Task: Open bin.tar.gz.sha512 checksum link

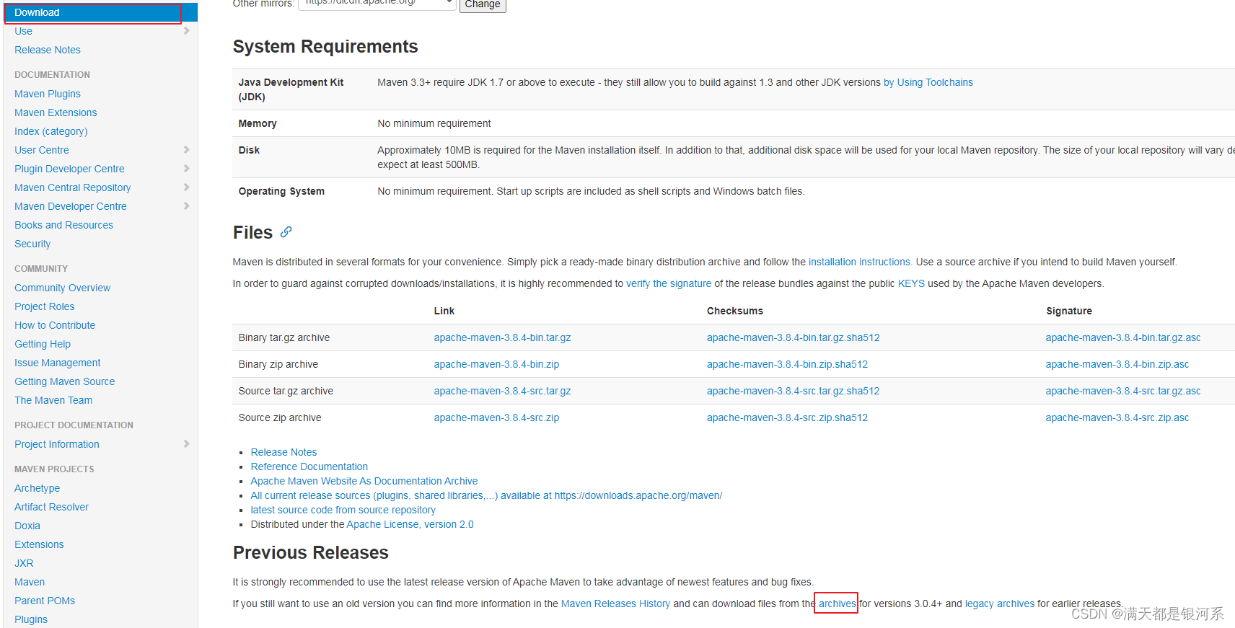Action: click(x=794, y=337)
